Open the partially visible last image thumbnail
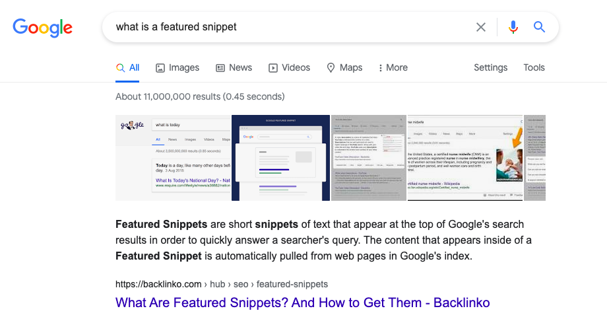Viewport: 607px width, 321px height. coord(534,158)
